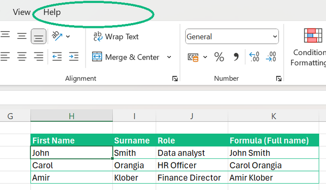This screenshot has height=190, width=326.
Task: Decrease indent of cell contents
Action: pos(57,56)
